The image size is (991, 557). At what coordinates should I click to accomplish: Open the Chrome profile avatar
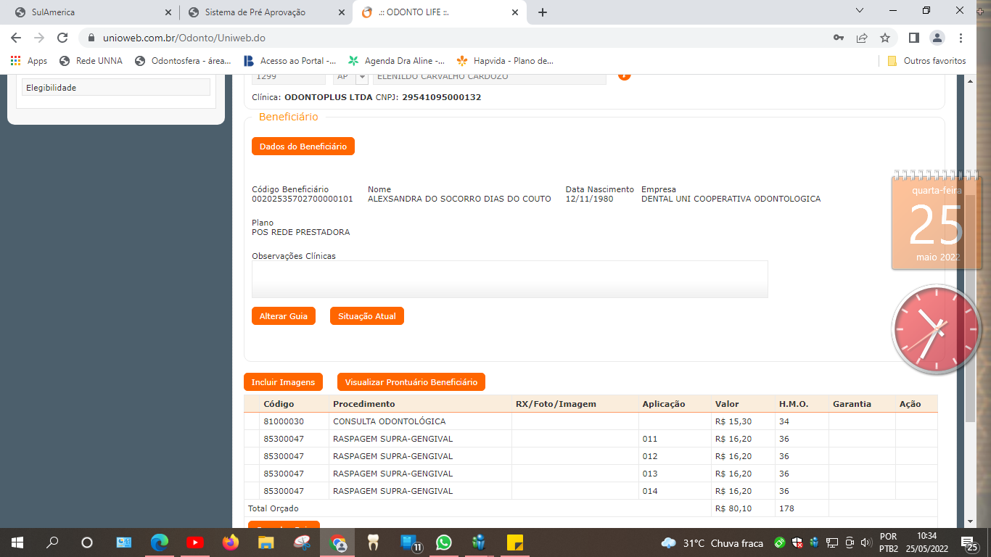[937, 38]
